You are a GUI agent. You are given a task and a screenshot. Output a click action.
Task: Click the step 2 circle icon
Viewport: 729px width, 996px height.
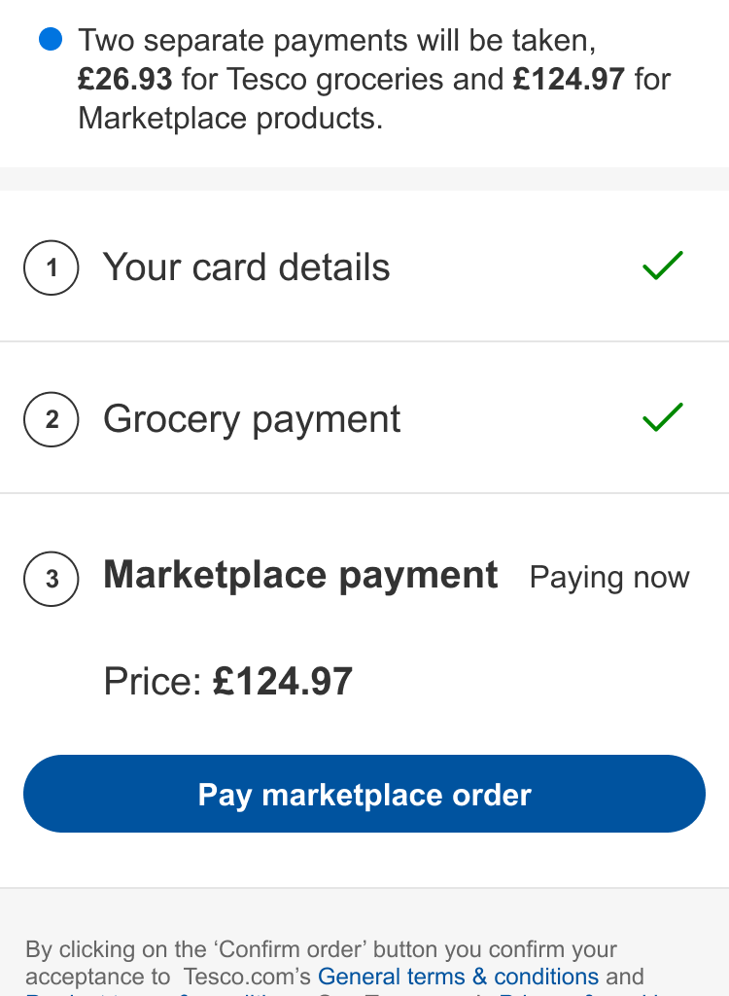click(x=51, y=419)
